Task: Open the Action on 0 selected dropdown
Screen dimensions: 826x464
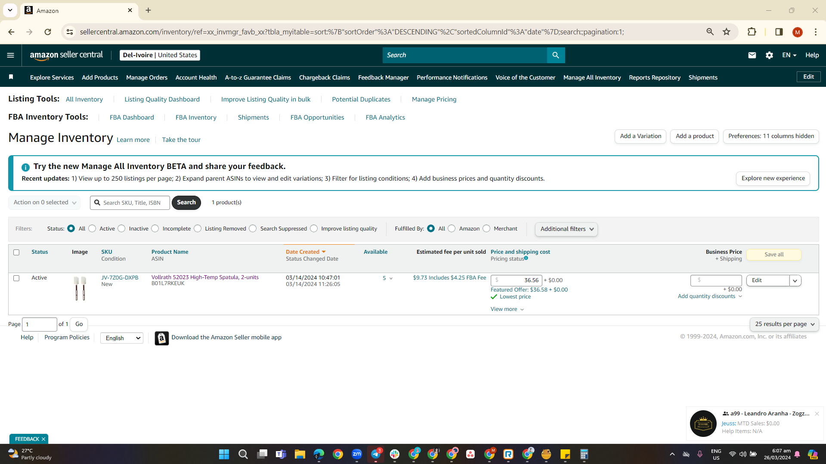Action: click(x=44, y=203)
